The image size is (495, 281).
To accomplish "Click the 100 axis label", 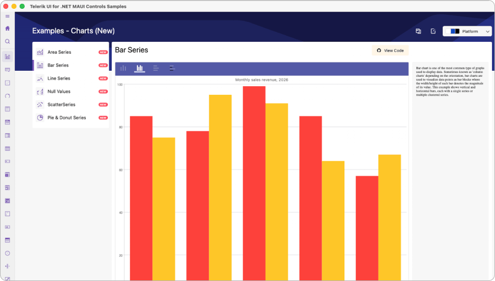I will [x=120, y=85].
